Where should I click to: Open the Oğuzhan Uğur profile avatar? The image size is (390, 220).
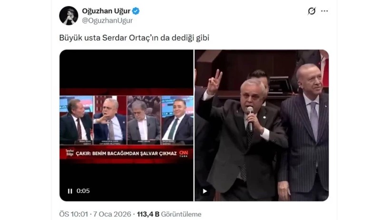(68, 16)
